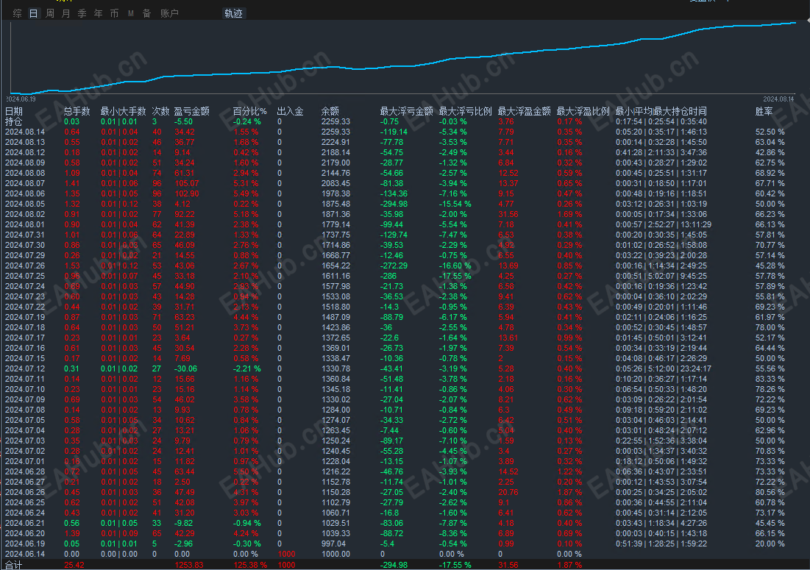Image resolution: width=810 pixels, height=570 pixels.
Task: Click the 总手数 column header
Action: tap(77, 111)
